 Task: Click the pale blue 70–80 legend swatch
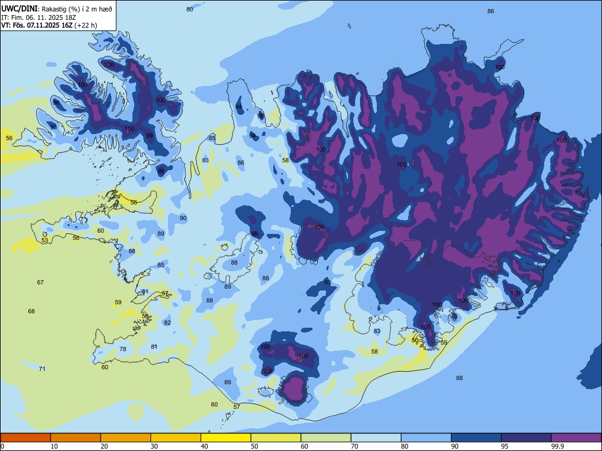[x=376, y=438]
